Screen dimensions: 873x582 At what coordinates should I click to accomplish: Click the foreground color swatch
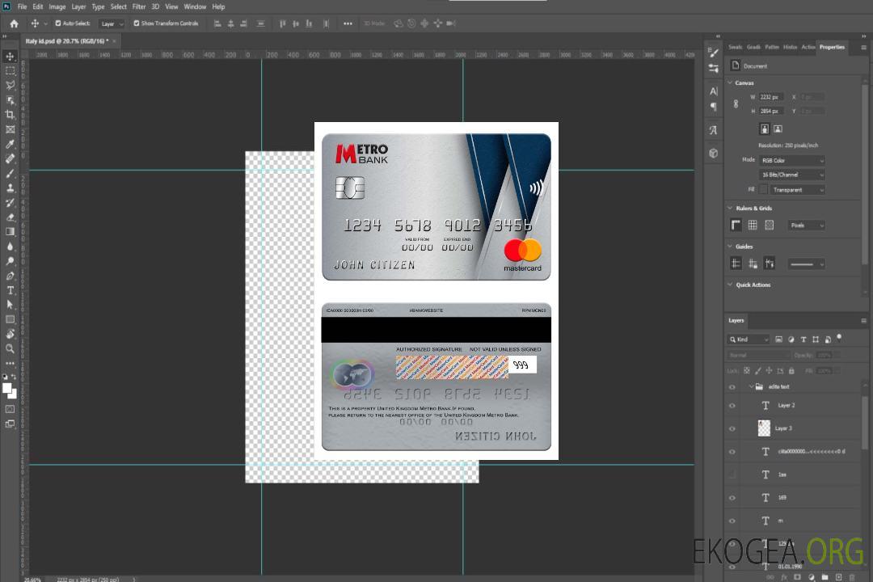(7, 388)
